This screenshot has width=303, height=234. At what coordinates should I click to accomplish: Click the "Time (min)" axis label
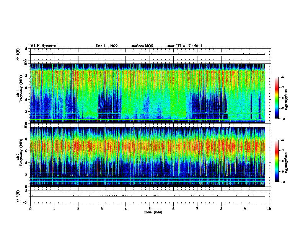click(x=153, y=212)
